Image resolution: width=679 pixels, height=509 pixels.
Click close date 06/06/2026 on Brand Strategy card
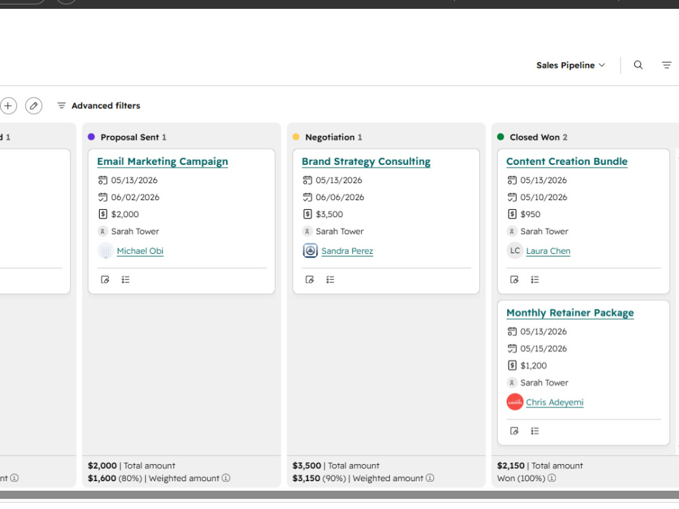tap(340, 197)
